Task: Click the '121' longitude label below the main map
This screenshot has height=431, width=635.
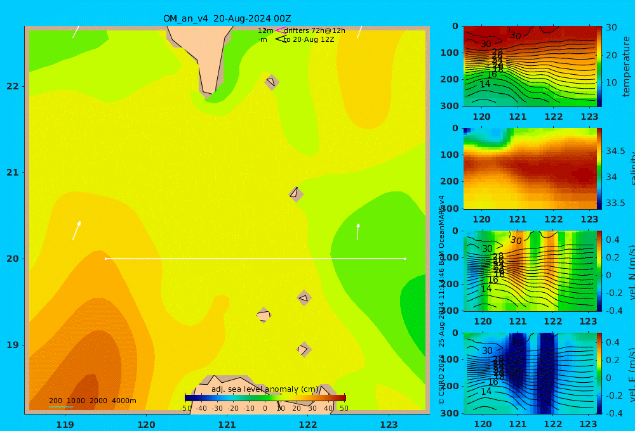Action: pos(227,425)
